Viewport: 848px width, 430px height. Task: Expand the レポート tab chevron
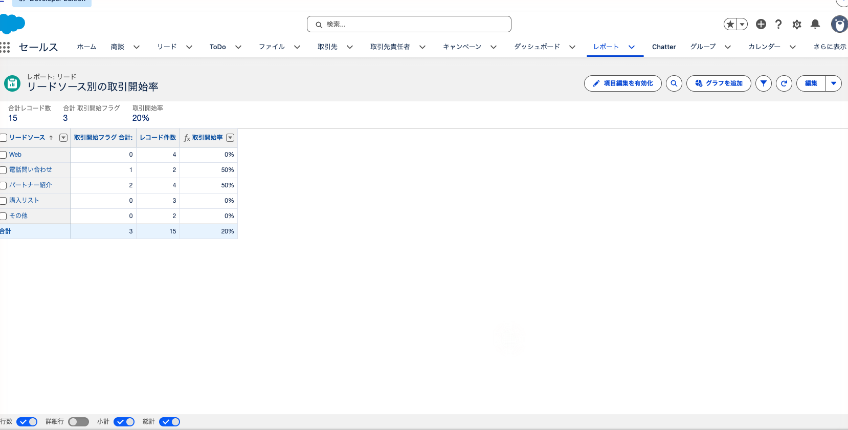(632, 47)
